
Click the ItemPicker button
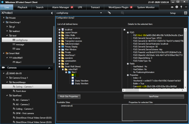click(154, 96)
